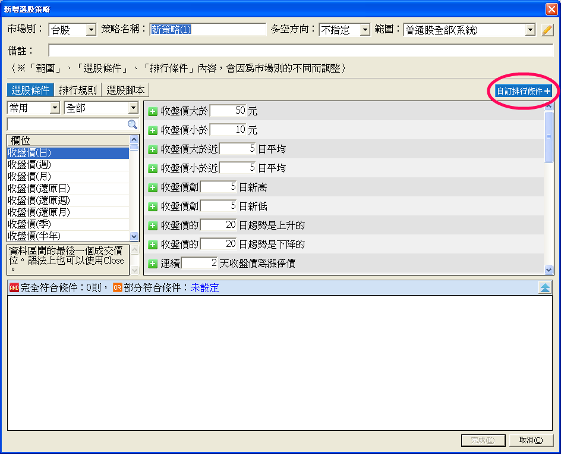The image size is (561, 454).
Task: Click the 自訂排行條件 button
Action: pyautogui.click(x=523, y=91)
